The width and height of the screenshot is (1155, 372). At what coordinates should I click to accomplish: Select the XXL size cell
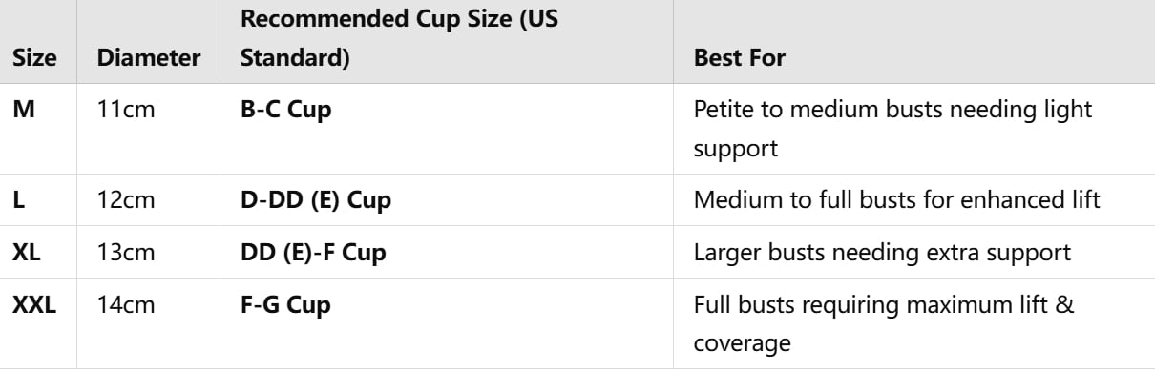[x=35, y=305]
